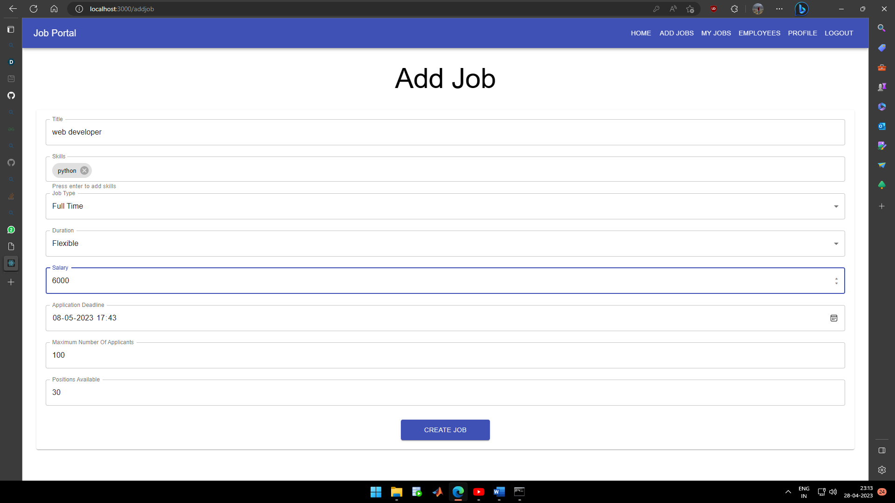Open the terminal from the taskbar
The height and width of the screenshot is (503, 895).
(519, 492)
